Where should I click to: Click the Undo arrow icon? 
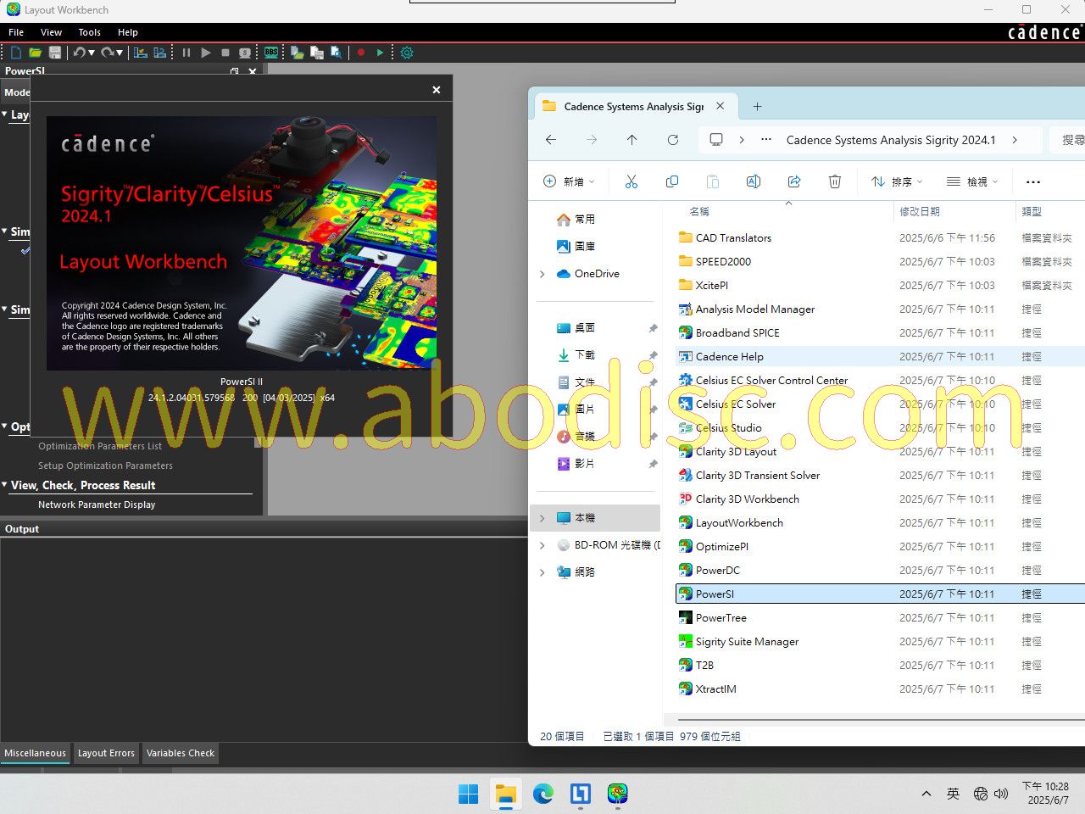coord(79,53)
